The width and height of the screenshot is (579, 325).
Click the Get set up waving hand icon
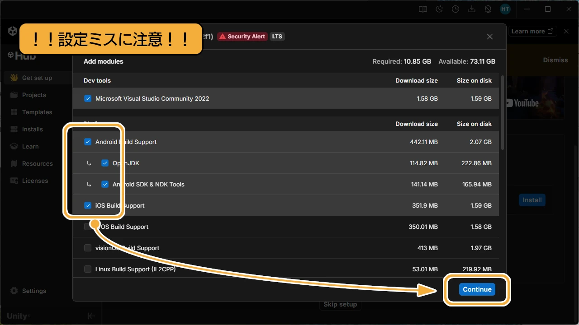pyautogui.click(x=14, y=78)
